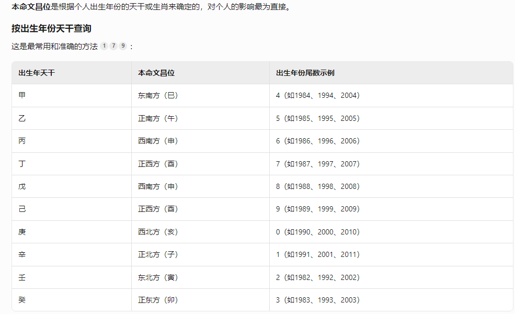The width and height of the screenshot is (515, 314).
Task: Click the 东南方（巳） cell
Action: click(x=158, y=96)
